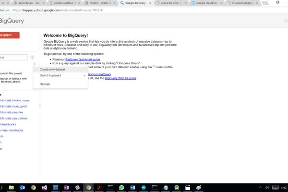Open Microsoft Word from the taskbar
288x192 pixels.
pos(132,188)
